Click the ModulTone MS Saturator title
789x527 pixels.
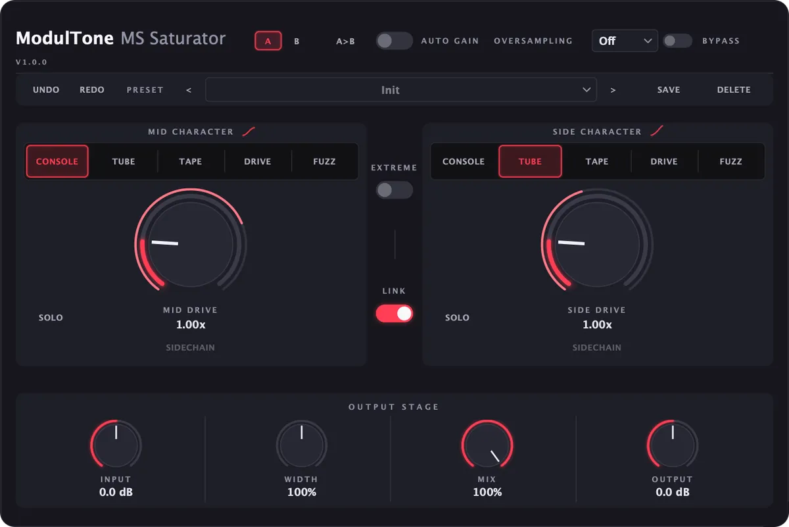pos(121,38)
